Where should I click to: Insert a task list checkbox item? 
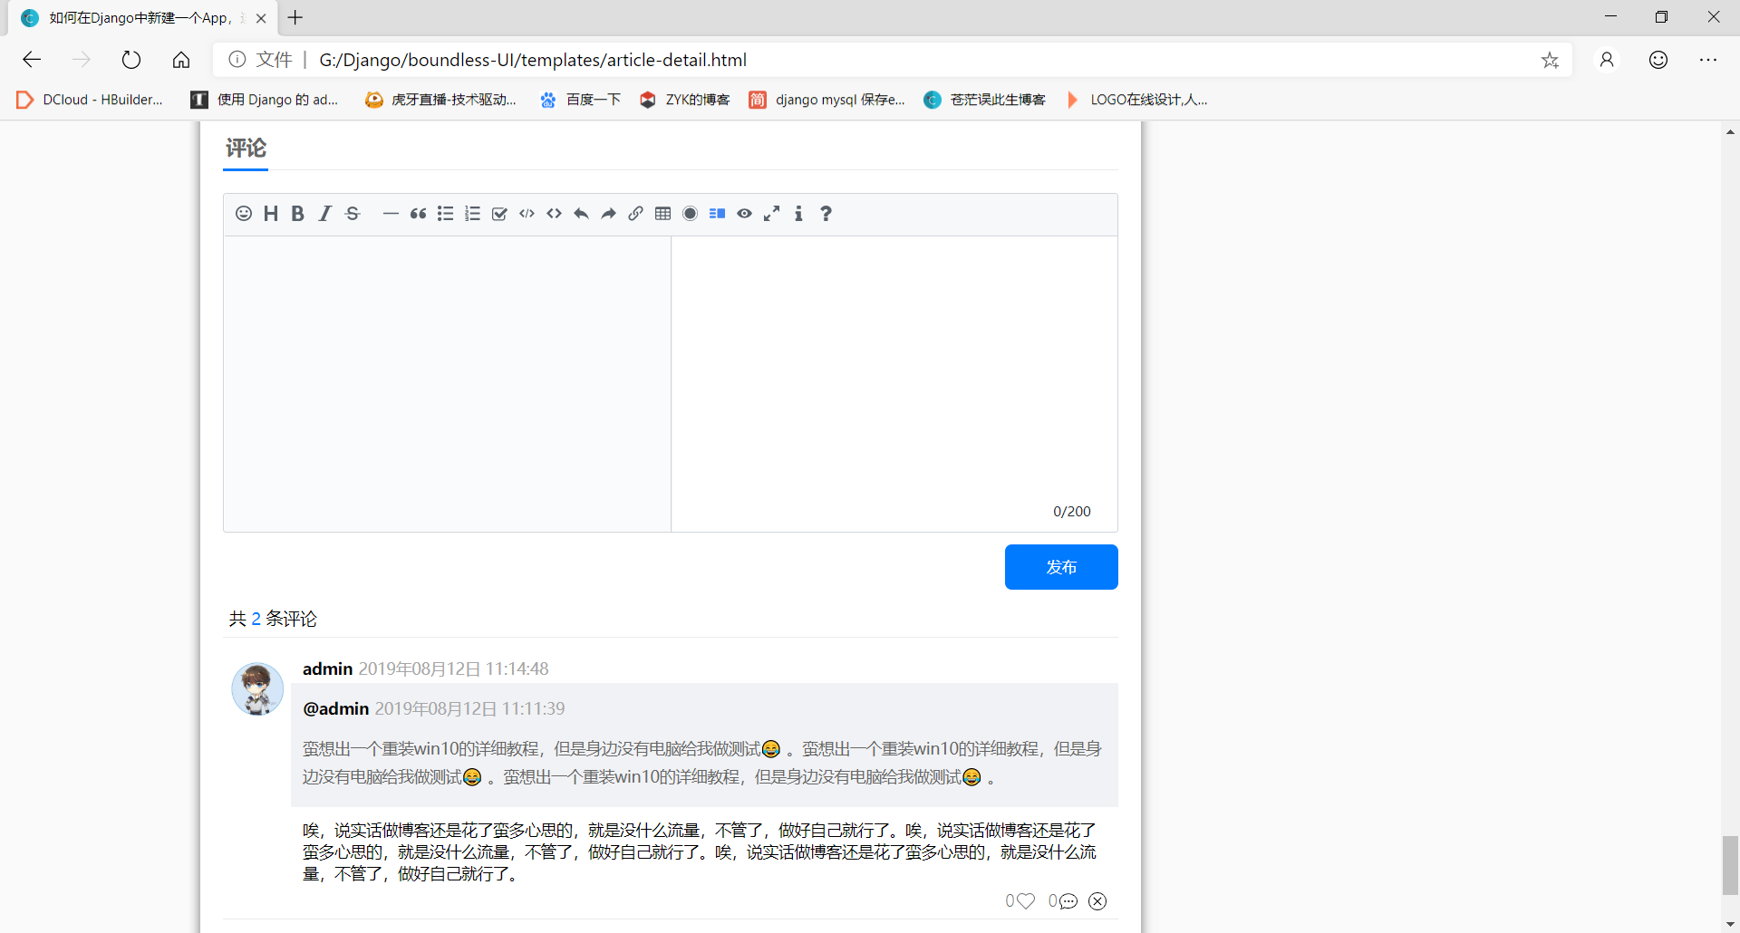pyautogui.click(x=499, y=214)
